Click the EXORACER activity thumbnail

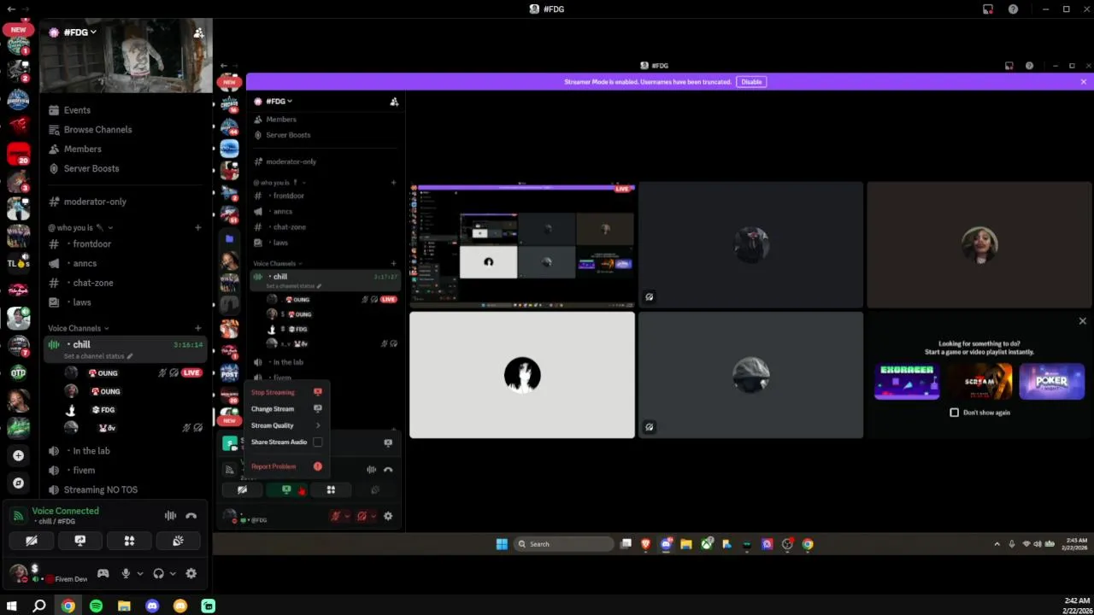(x=907, y=381)
